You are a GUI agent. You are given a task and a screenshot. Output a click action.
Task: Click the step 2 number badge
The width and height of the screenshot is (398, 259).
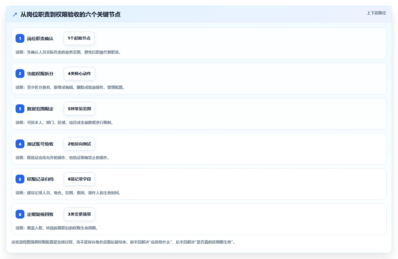pyautogui.click(x=20, y=74)
